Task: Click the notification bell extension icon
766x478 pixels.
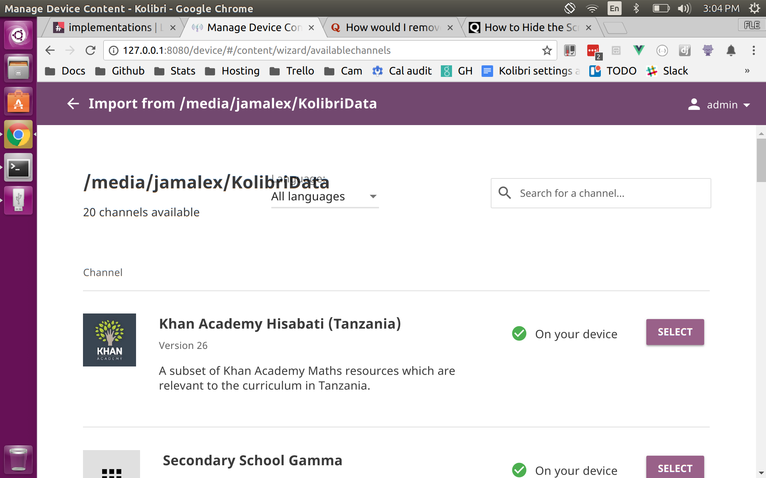Action: pos(731,51)
